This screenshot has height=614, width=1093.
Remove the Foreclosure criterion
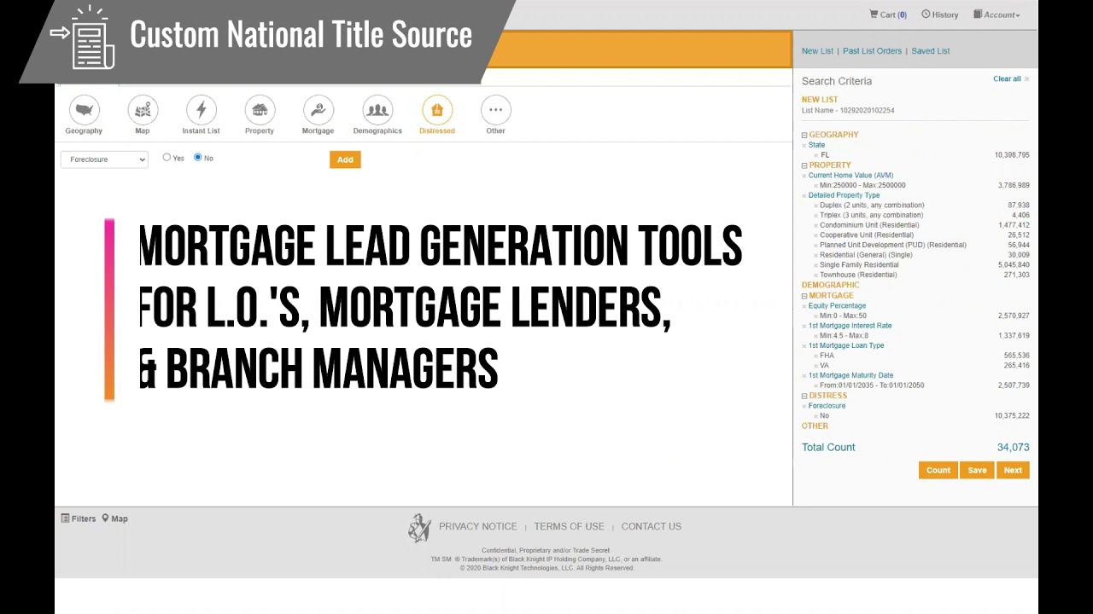(804, 406)
